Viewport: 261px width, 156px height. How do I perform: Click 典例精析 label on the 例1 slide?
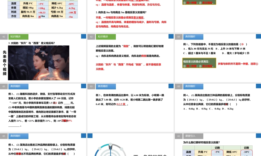(193, 37)
